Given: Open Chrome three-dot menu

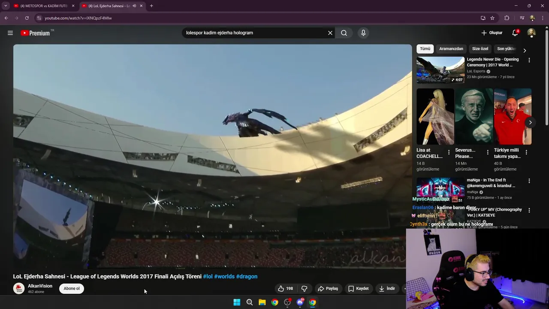Looking at the screenshot, I should [543, 18].
